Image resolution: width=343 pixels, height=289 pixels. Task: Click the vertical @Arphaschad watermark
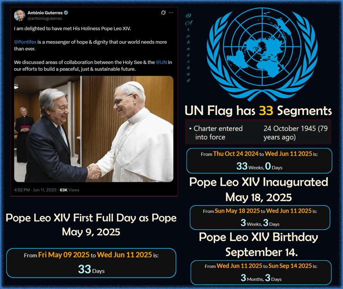[188, 48]
